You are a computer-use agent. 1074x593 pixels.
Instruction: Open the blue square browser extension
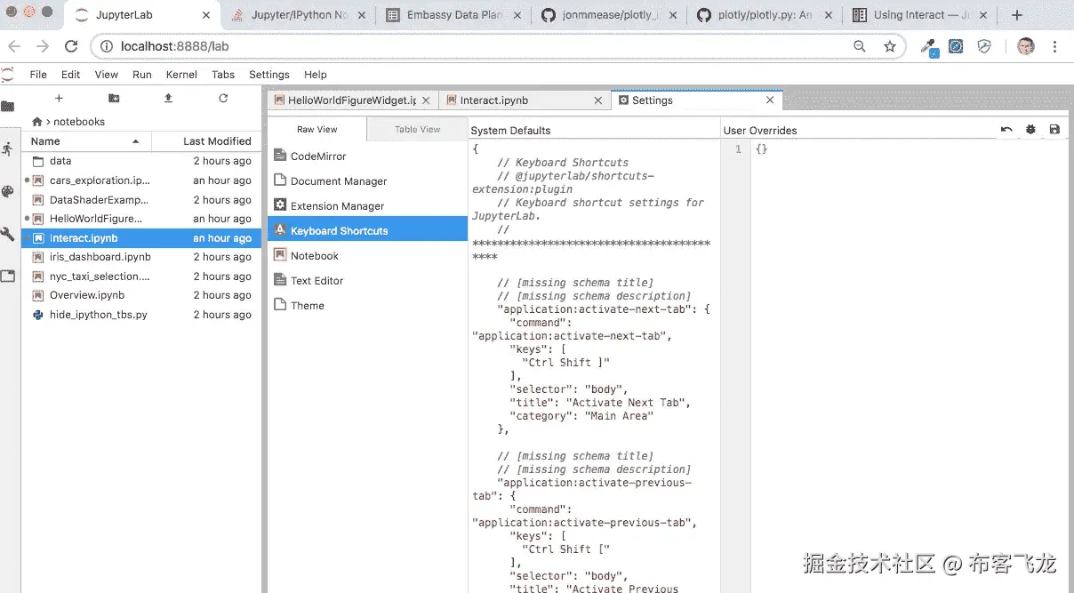956,46
